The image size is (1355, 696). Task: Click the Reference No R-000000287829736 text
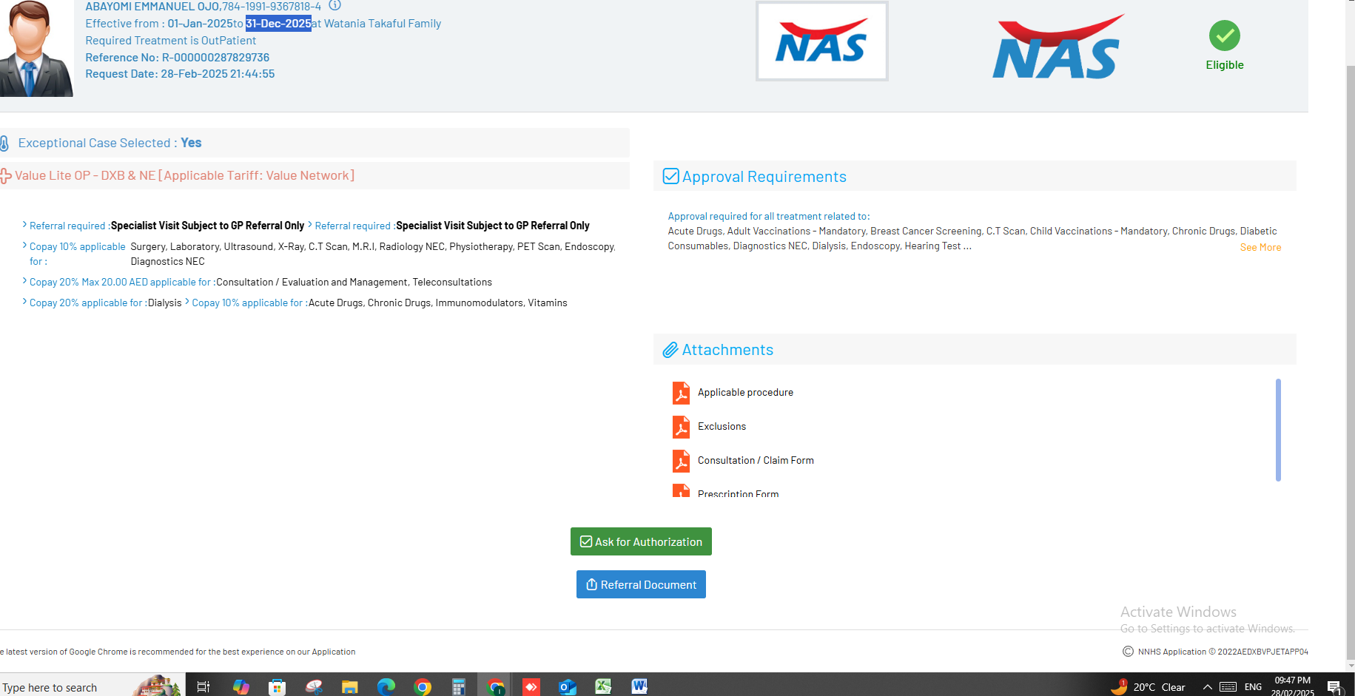(x=178, y=58)
